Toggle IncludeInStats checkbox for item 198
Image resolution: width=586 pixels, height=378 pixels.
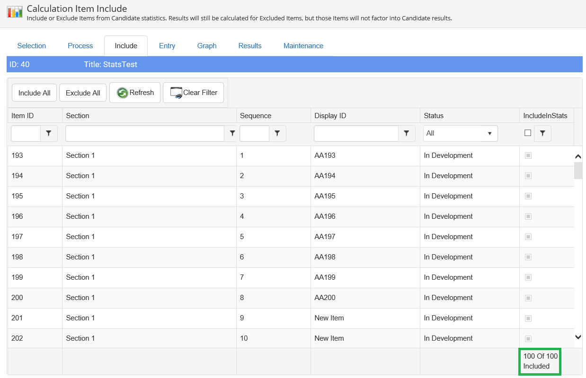coord(528,257)
